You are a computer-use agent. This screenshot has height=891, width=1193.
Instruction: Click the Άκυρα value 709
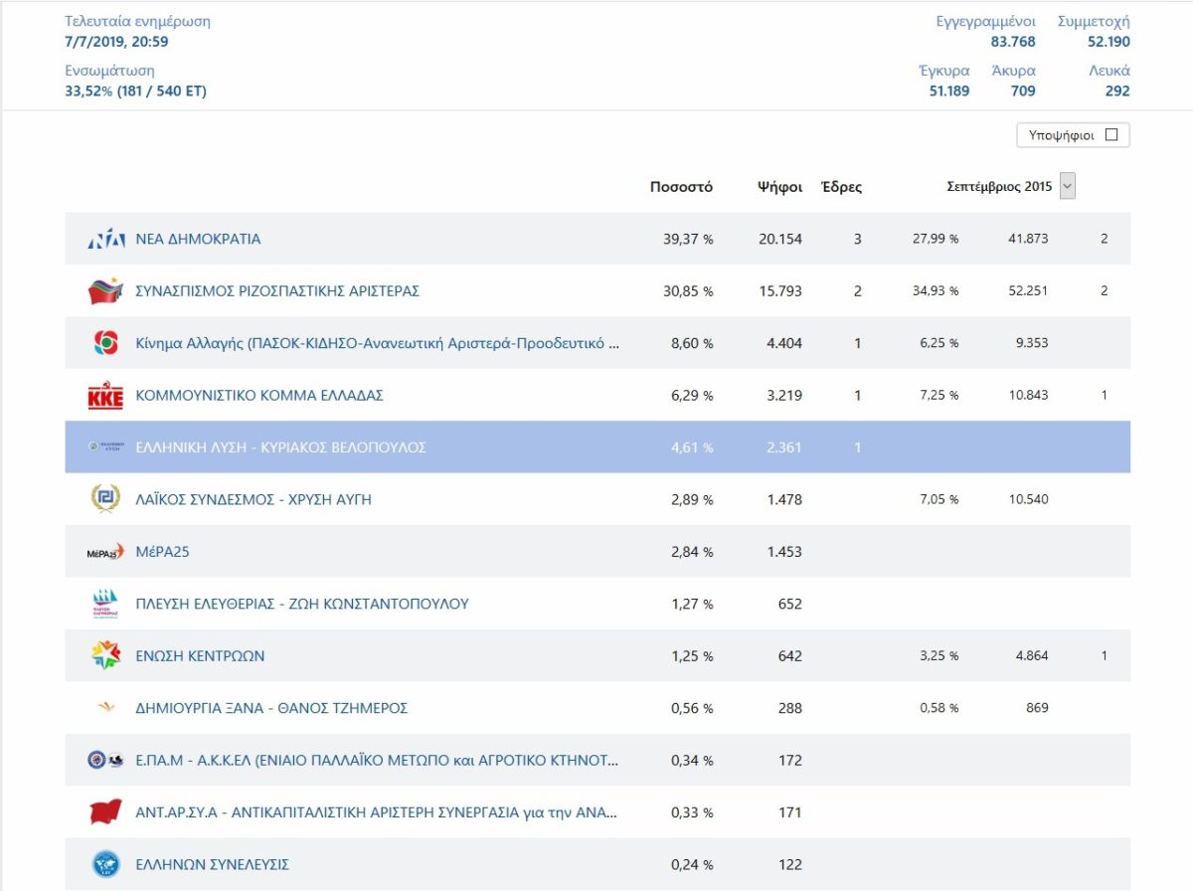click(x=1023, y=91)
